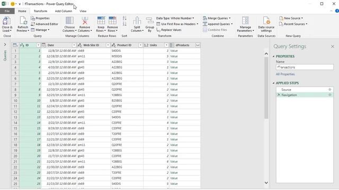This screenshot has width=339, height=190.
Task: Expand the Queries pane
Action: [5, 44]
